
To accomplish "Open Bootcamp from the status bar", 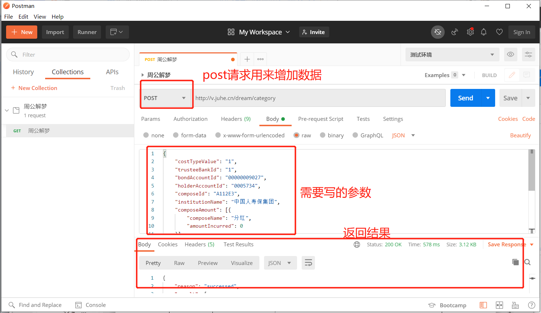I will [x=447, y=305].
